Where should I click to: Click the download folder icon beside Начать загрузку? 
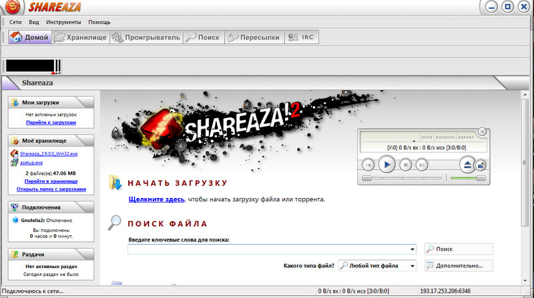115,183
